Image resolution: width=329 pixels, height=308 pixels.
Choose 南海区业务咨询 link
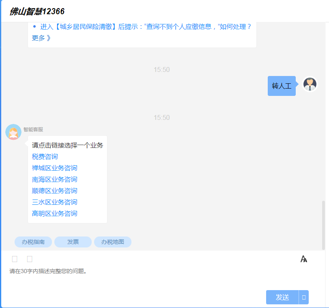point(54,179)
